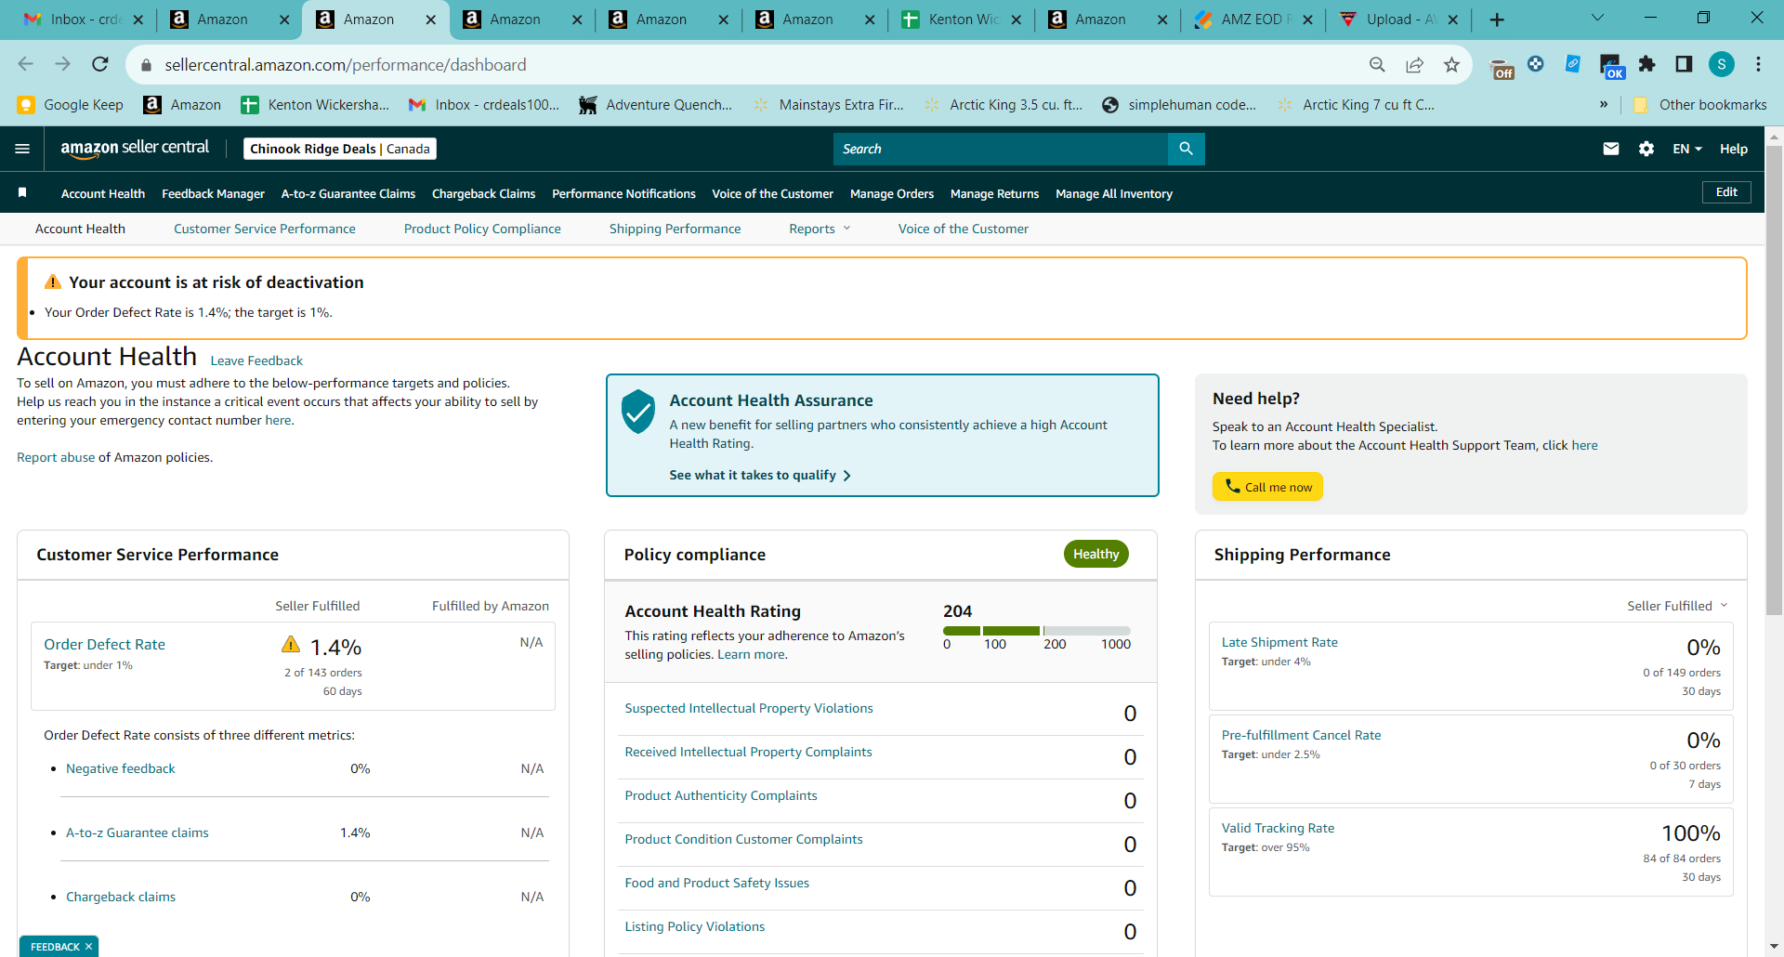Open Manage Orders
Image resolution: width=1784 pixels, height=957 pixels.
[x=892, y=193]
